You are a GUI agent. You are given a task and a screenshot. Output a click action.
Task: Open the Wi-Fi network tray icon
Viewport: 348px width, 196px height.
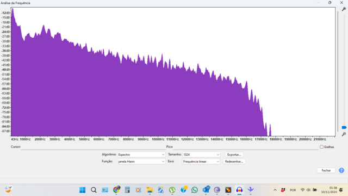(x=302, y=190)
